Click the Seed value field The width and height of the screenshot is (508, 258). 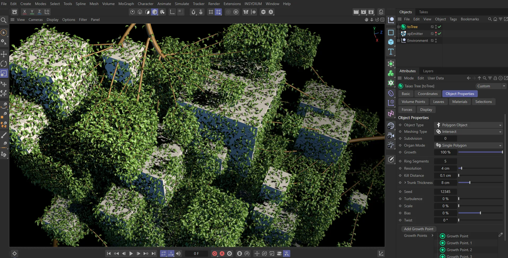(445, 192)
